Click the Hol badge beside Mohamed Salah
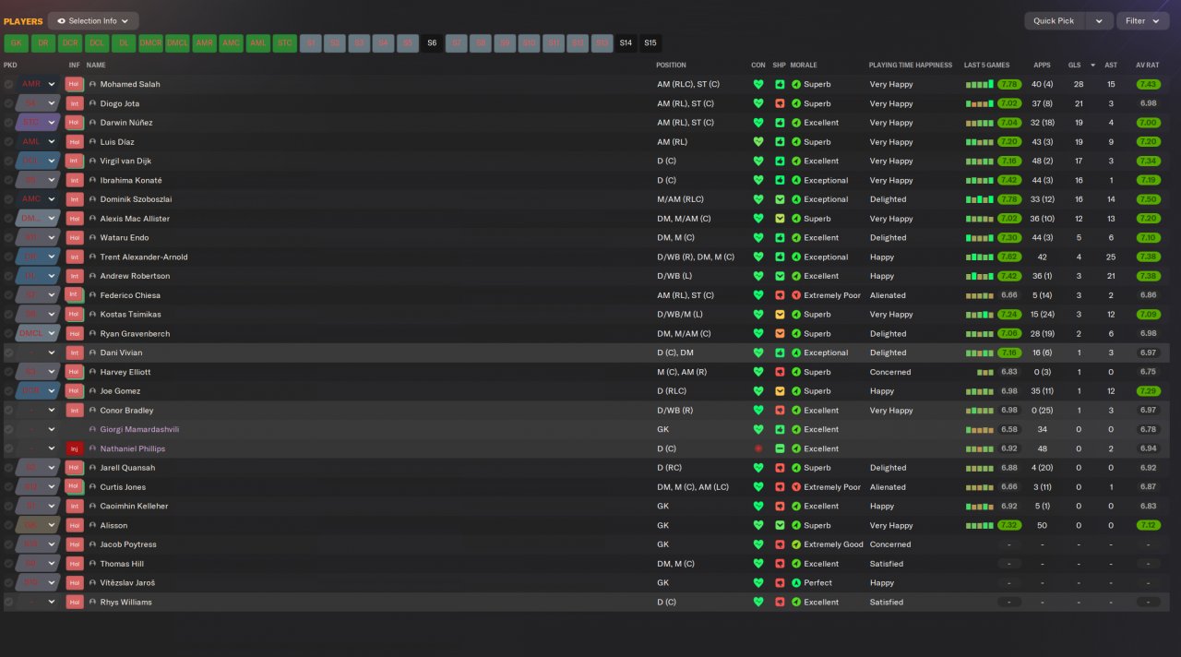This screenshot has height=657, width=1181. (75, 84)
